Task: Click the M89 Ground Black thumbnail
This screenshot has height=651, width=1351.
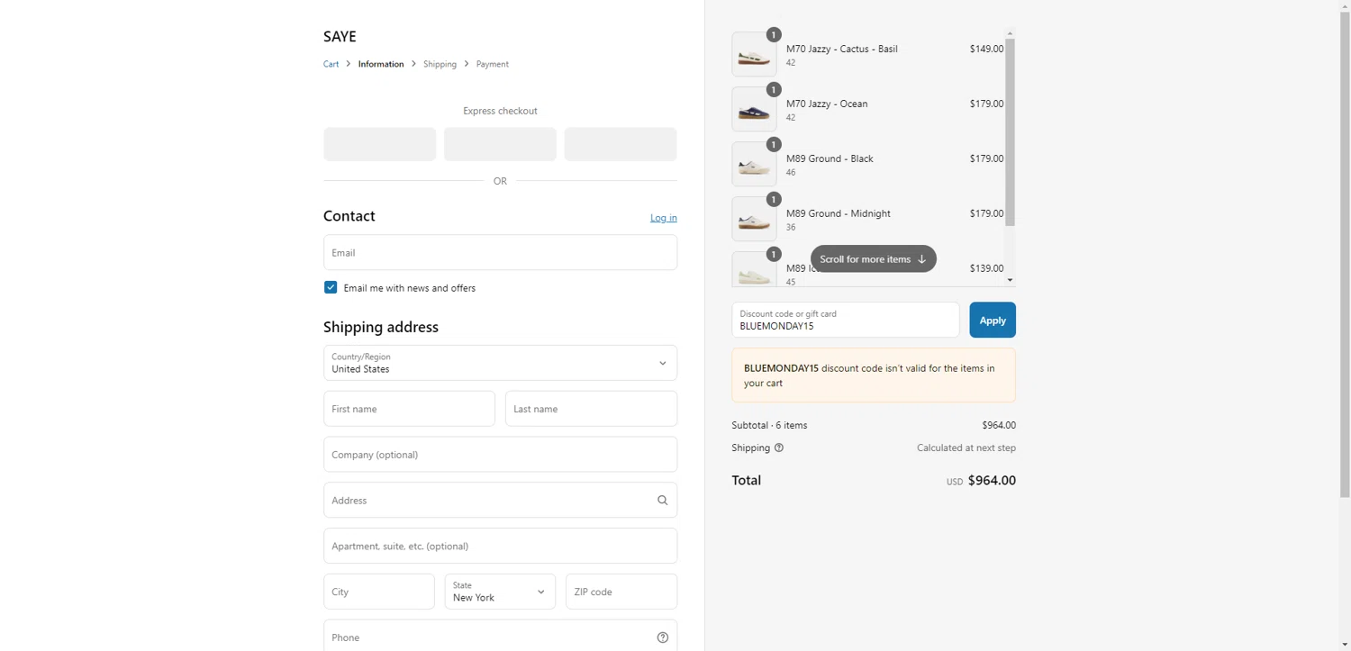Action: point(754,165)
